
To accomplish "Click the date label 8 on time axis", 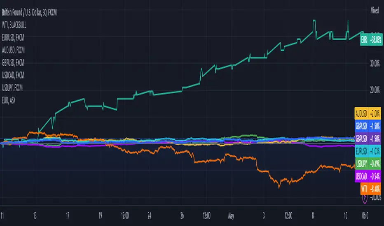I will pos(313,216).
